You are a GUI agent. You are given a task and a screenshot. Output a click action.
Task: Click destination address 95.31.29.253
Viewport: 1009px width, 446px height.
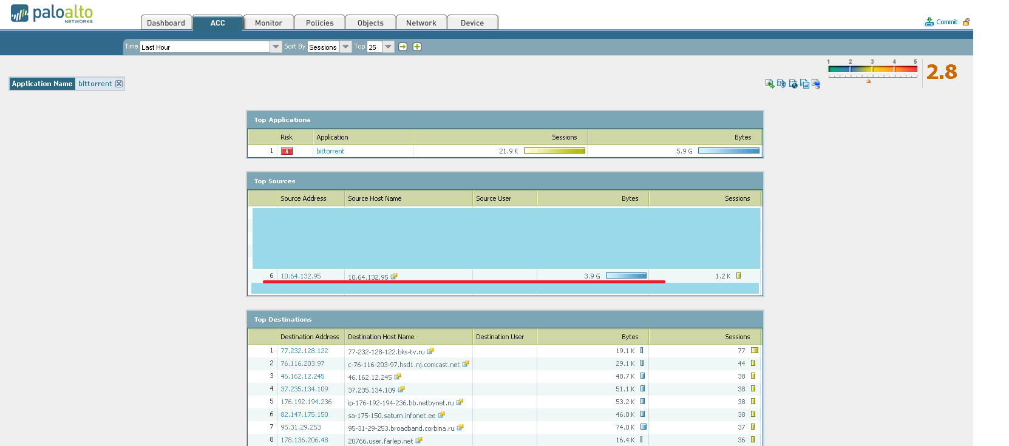point(301,427)
